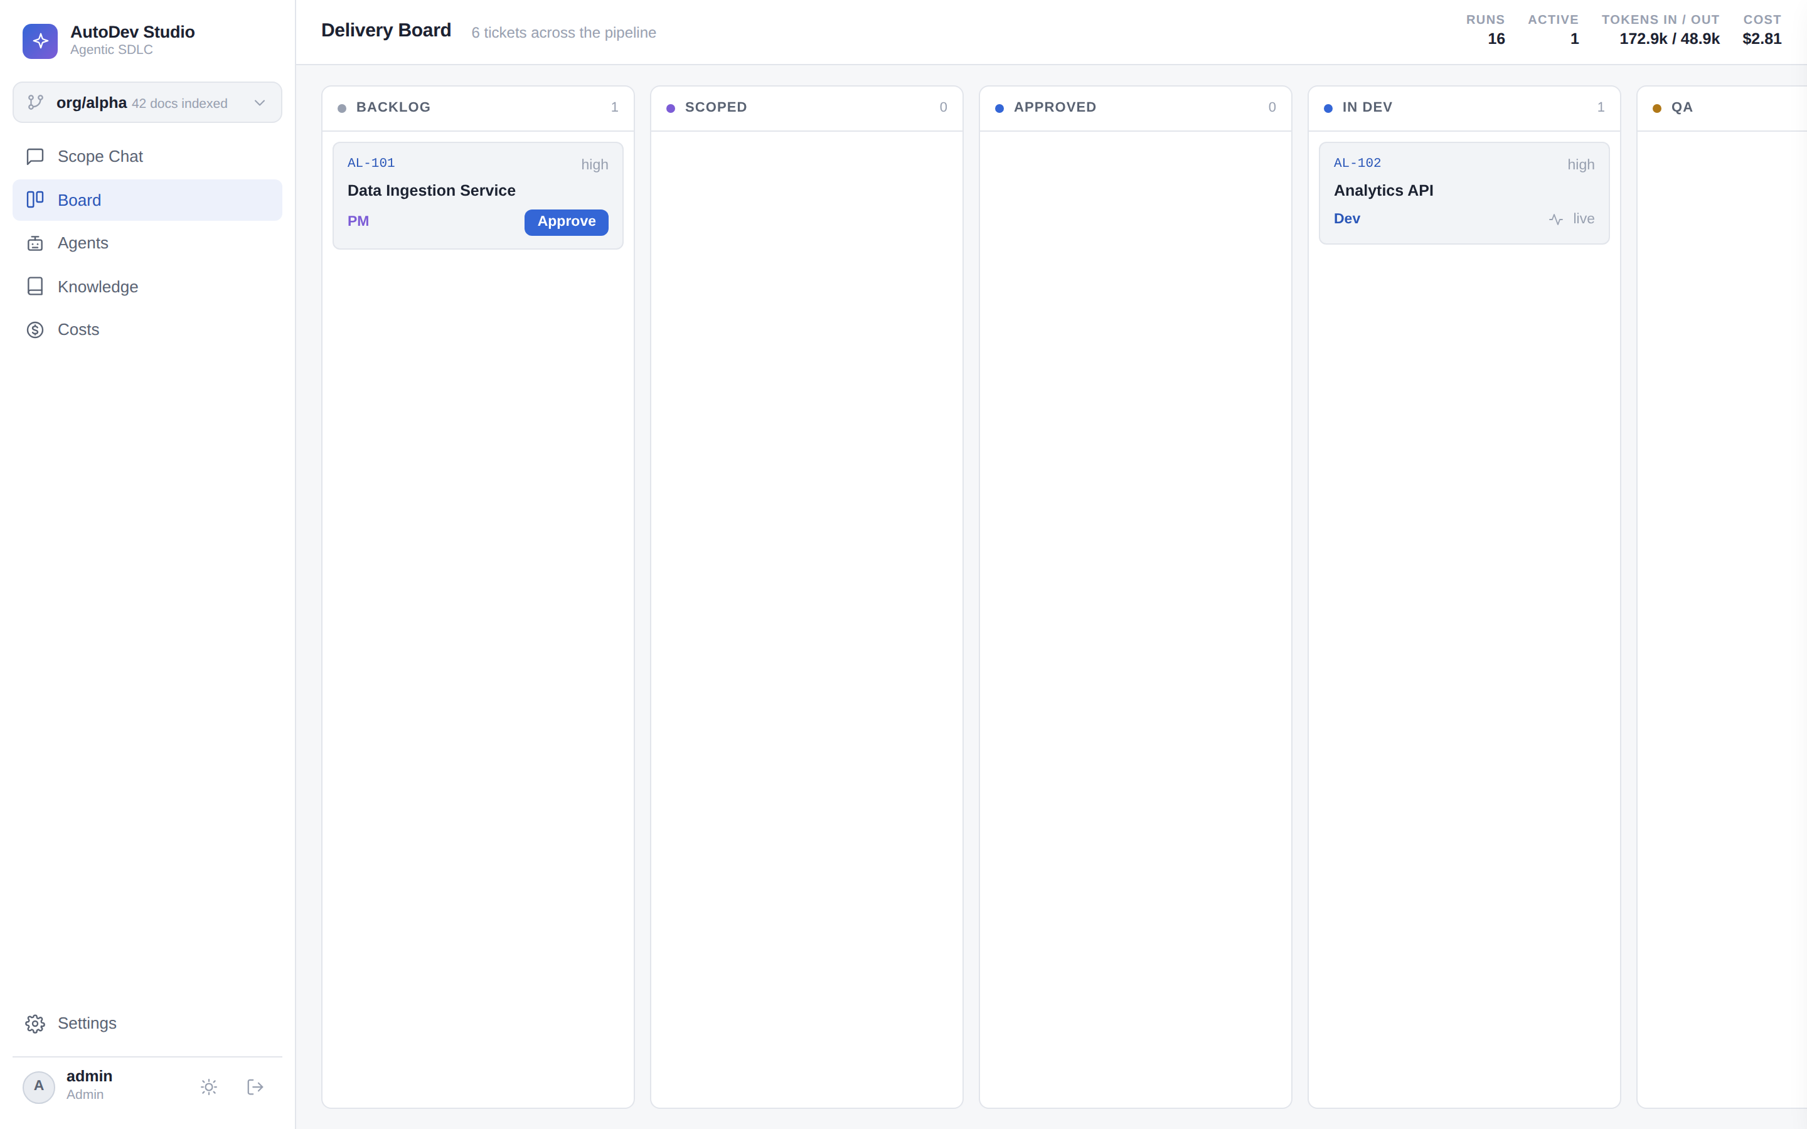Click the TOKENS IN / OUT value 172.9k / 48.9k
The image size is (1807, 1129).
point(1670,39)
